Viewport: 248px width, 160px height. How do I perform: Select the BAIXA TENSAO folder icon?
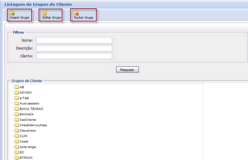click(x=17, y=109)
